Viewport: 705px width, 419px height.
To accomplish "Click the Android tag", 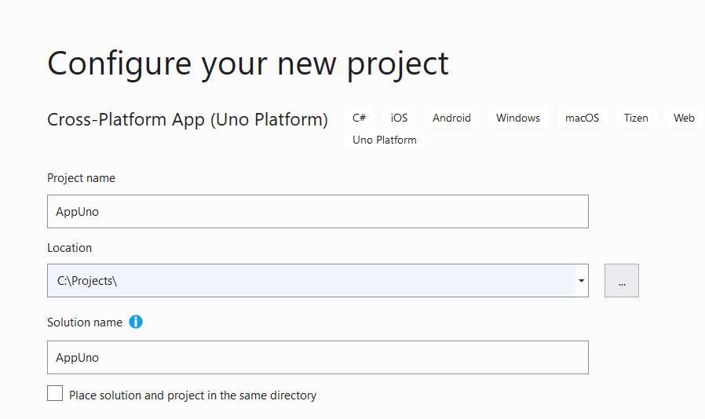I will tap(451, 118).
